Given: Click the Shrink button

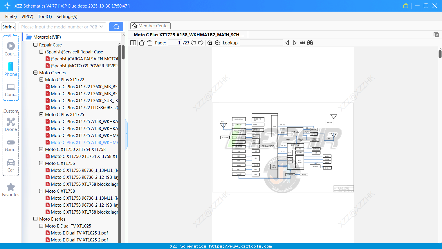Looking at the screenshot, I should click(x=9, y=27).
